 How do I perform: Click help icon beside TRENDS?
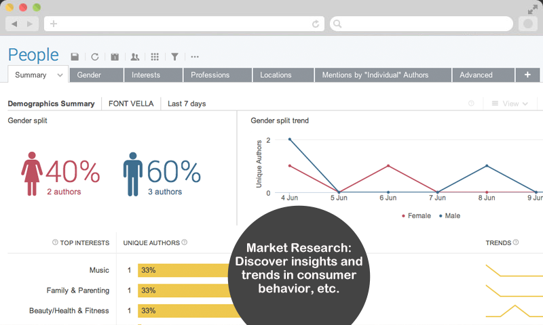[x=516, y=242]
